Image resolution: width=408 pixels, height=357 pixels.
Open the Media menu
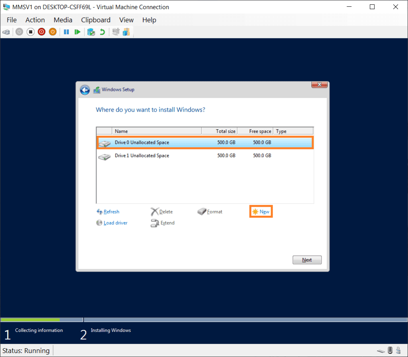point(63,20)
